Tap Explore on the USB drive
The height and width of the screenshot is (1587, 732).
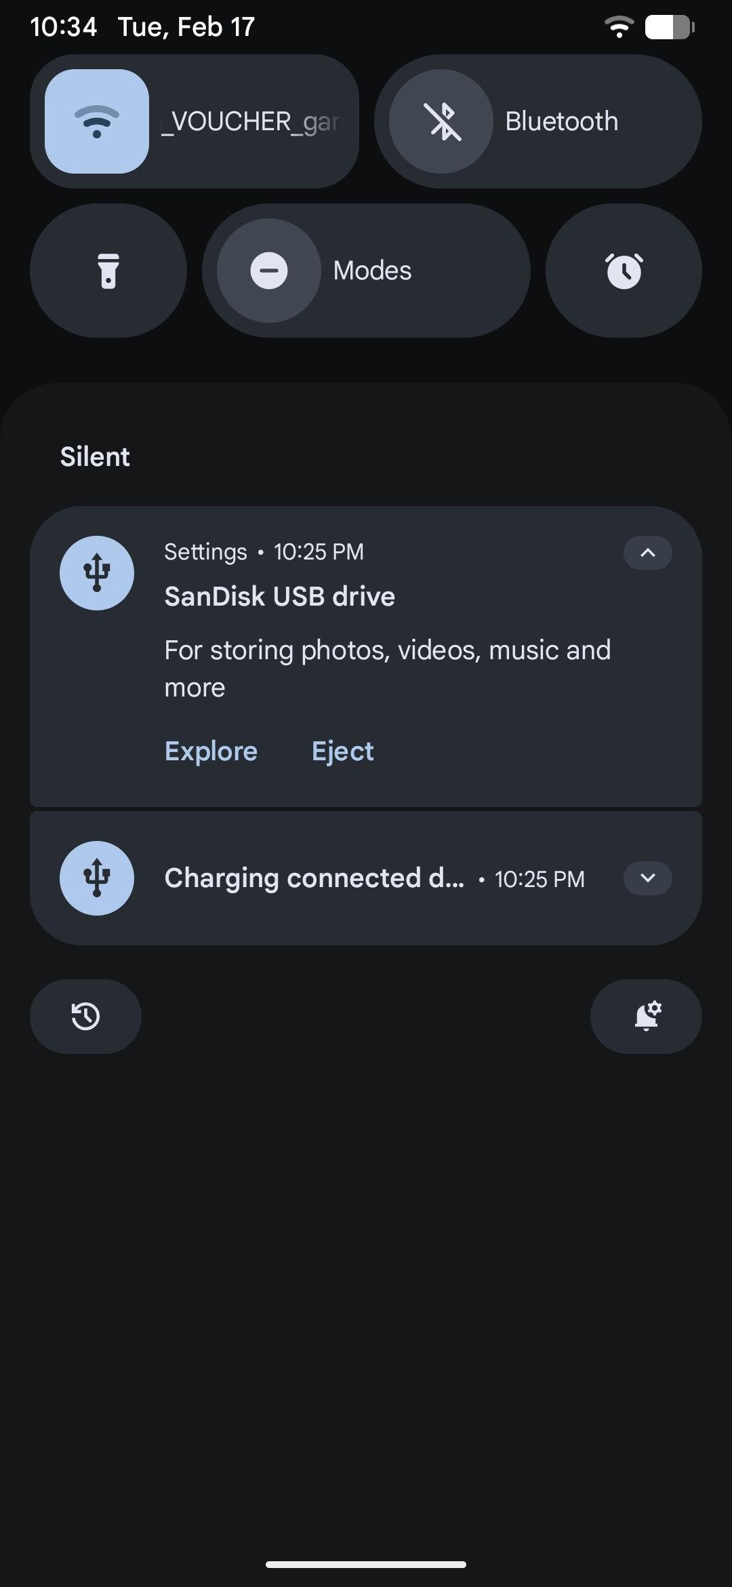[211, 751]
